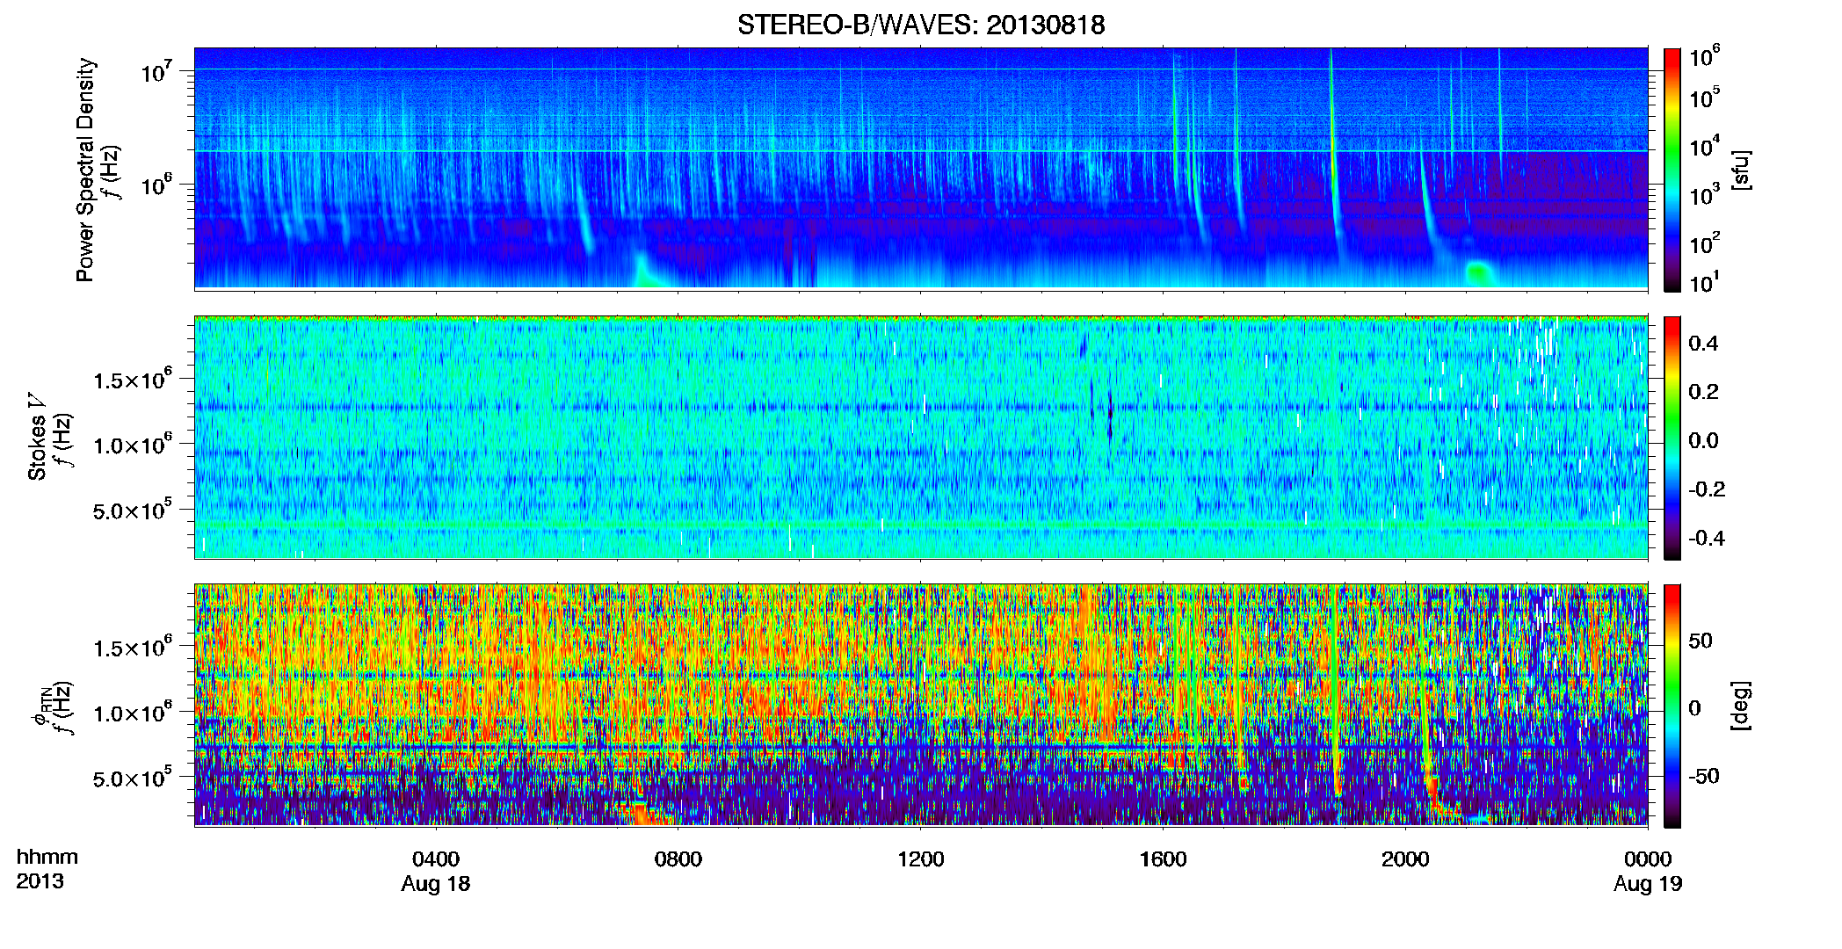Click the 1.5×10^6 tick of φRTN panel
This screenshot has width=1842, height=949.
(x=133, y=648)
